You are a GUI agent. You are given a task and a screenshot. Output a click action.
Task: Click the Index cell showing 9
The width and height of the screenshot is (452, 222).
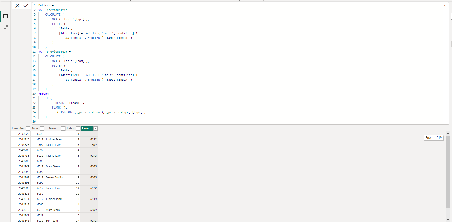tap(73, 177)
